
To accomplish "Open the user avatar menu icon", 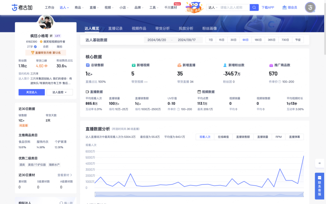I will click(x=310, y=8).
